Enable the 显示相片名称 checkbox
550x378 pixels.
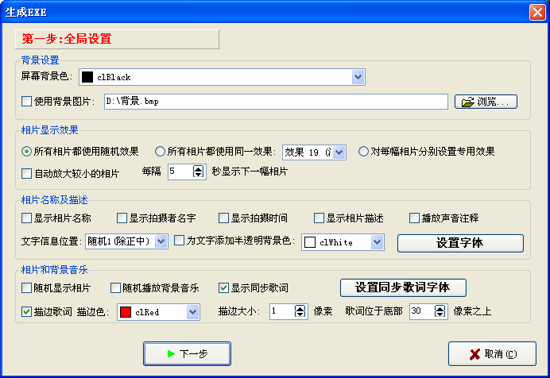point(27,218)
